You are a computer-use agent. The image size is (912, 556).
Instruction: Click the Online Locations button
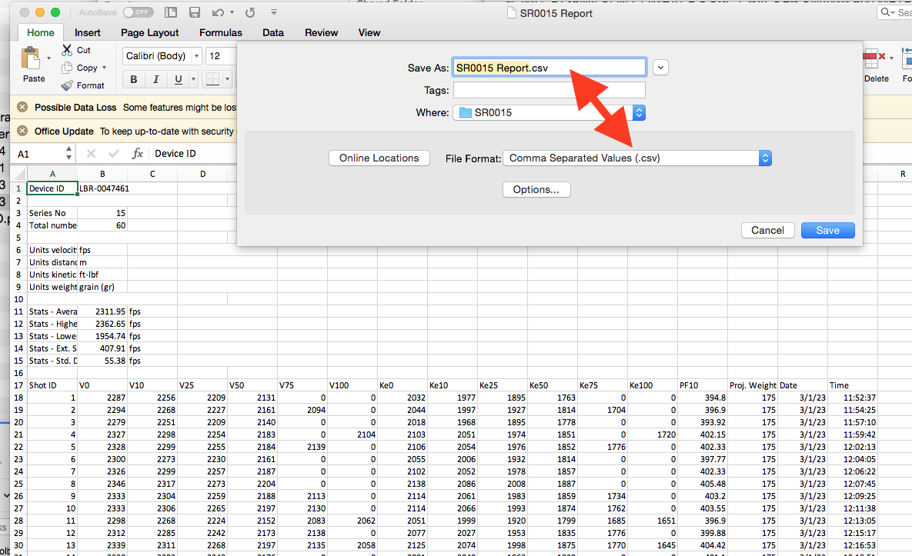pyautogui.click(x=379, y=158)
